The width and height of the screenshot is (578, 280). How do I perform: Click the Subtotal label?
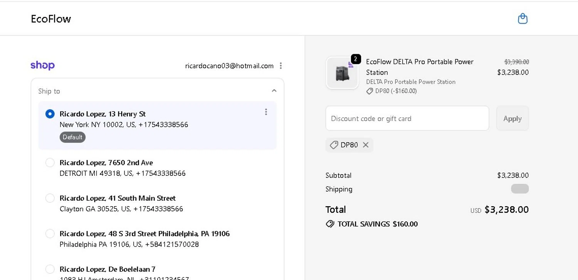coord(338,175)
